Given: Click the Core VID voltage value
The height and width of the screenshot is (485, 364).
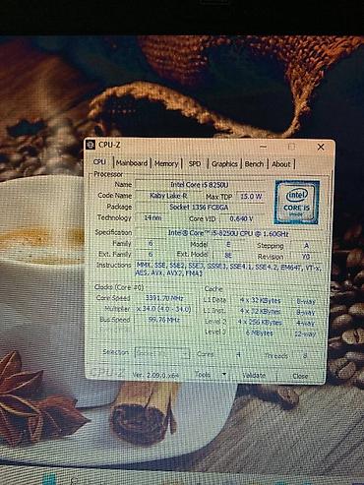Looking at the screenshot, I should click(x=242, y=218).
